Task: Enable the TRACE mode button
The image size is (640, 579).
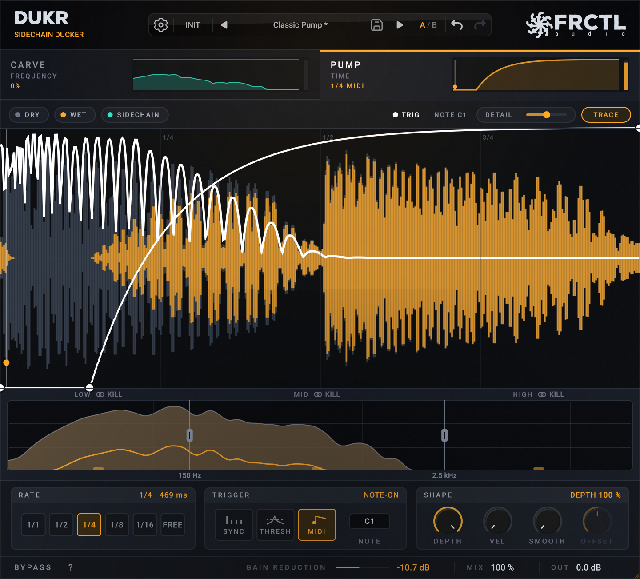Action: (x=606, y=115)
